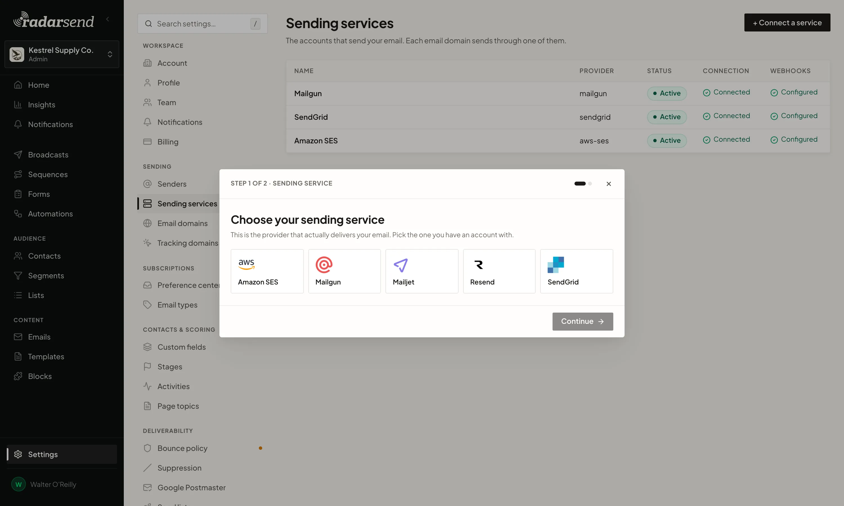Open Emails under Content

pyautogui.click(x=62, y=337)
